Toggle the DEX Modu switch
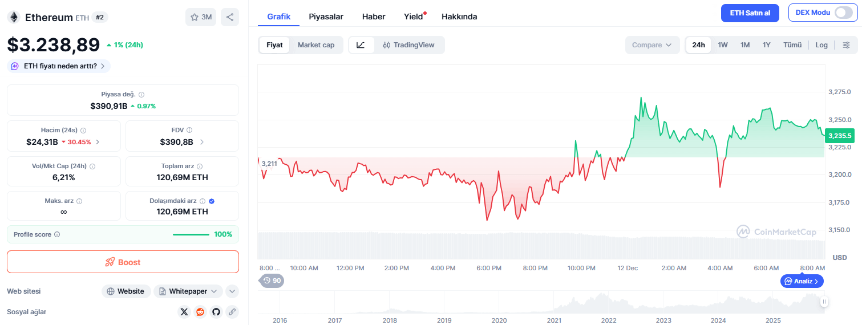The image size is (862, 325). pyautogui.click(x=843, y=13)
